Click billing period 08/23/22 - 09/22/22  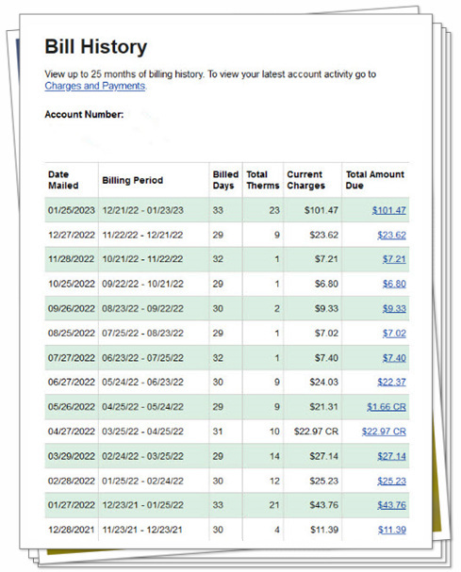(142, 309)
